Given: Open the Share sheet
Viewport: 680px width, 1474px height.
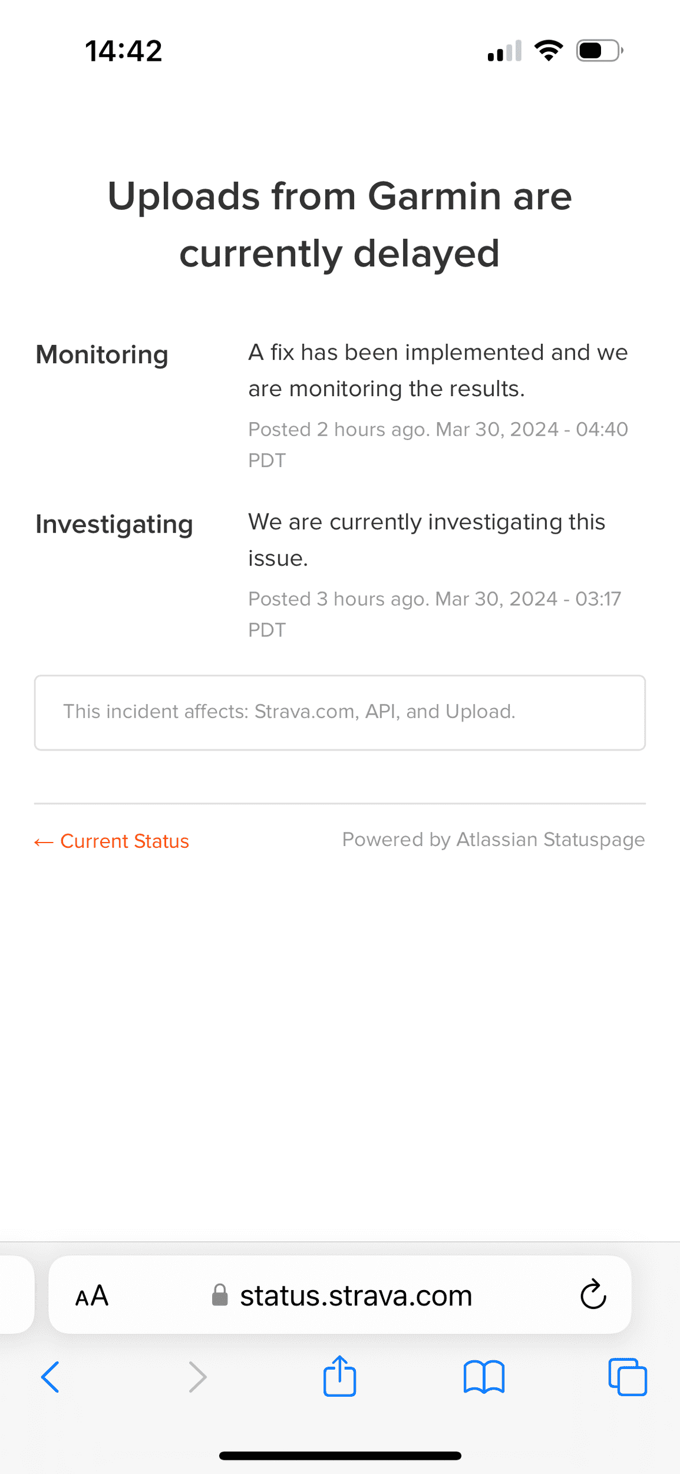Looking at the screenshot, I should coord(339,1376).
